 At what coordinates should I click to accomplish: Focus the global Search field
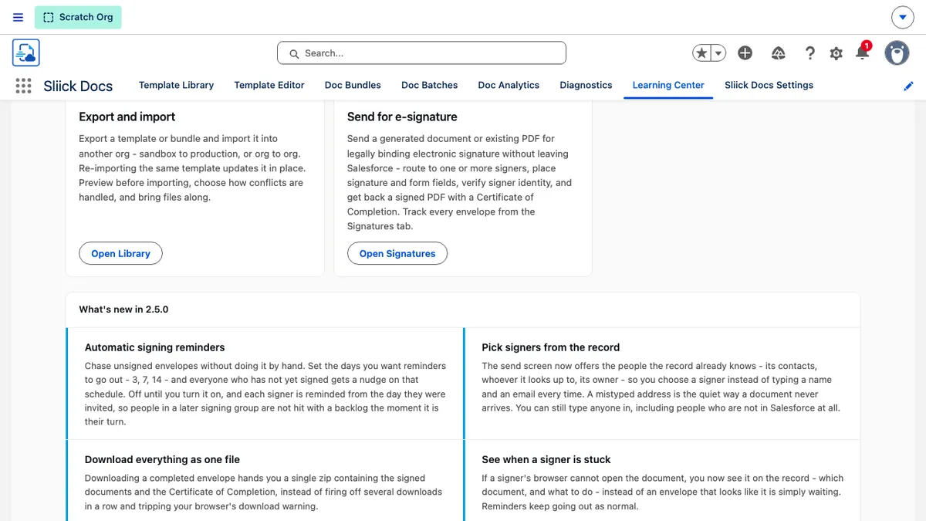[421, 53]
